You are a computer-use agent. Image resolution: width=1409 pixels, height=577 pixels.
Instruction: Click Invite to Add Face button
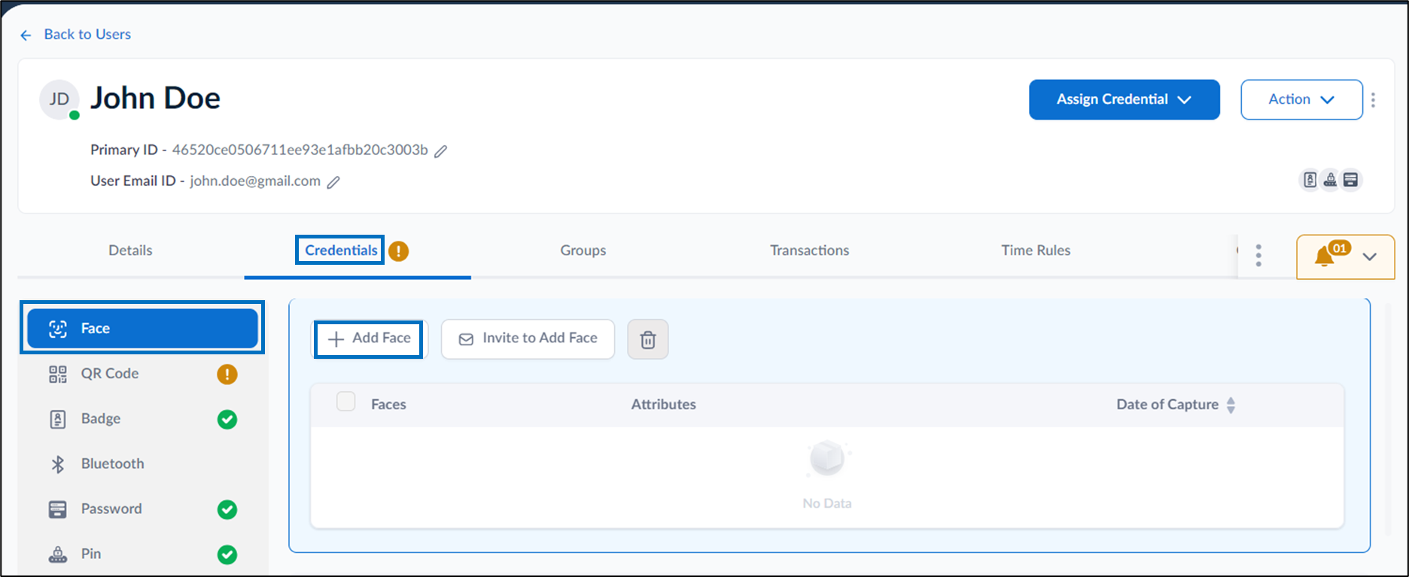(x=528, y=339)
